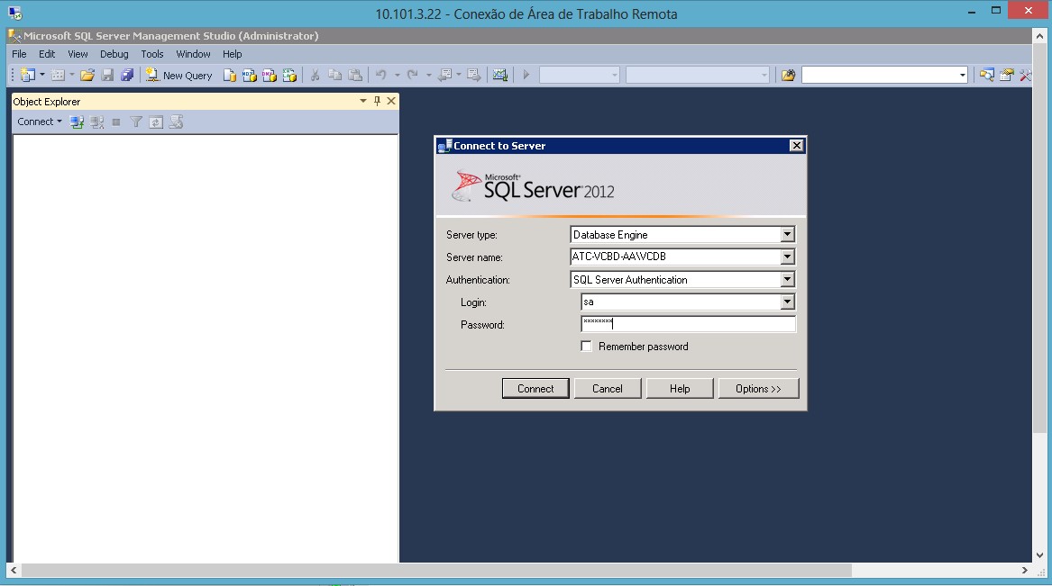The width and height of the screenshot is (1052, 586).
Task: Click the Open File folder icon
Action: pos(87,76)
